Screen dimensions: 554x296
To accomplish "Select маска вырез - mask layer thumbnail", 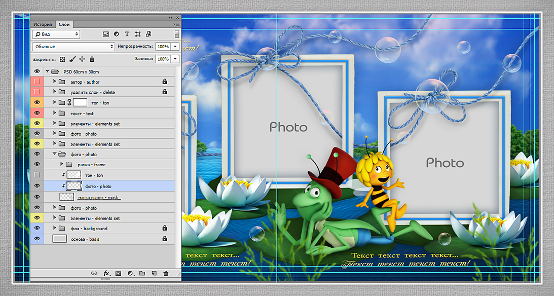I will 66,197.
